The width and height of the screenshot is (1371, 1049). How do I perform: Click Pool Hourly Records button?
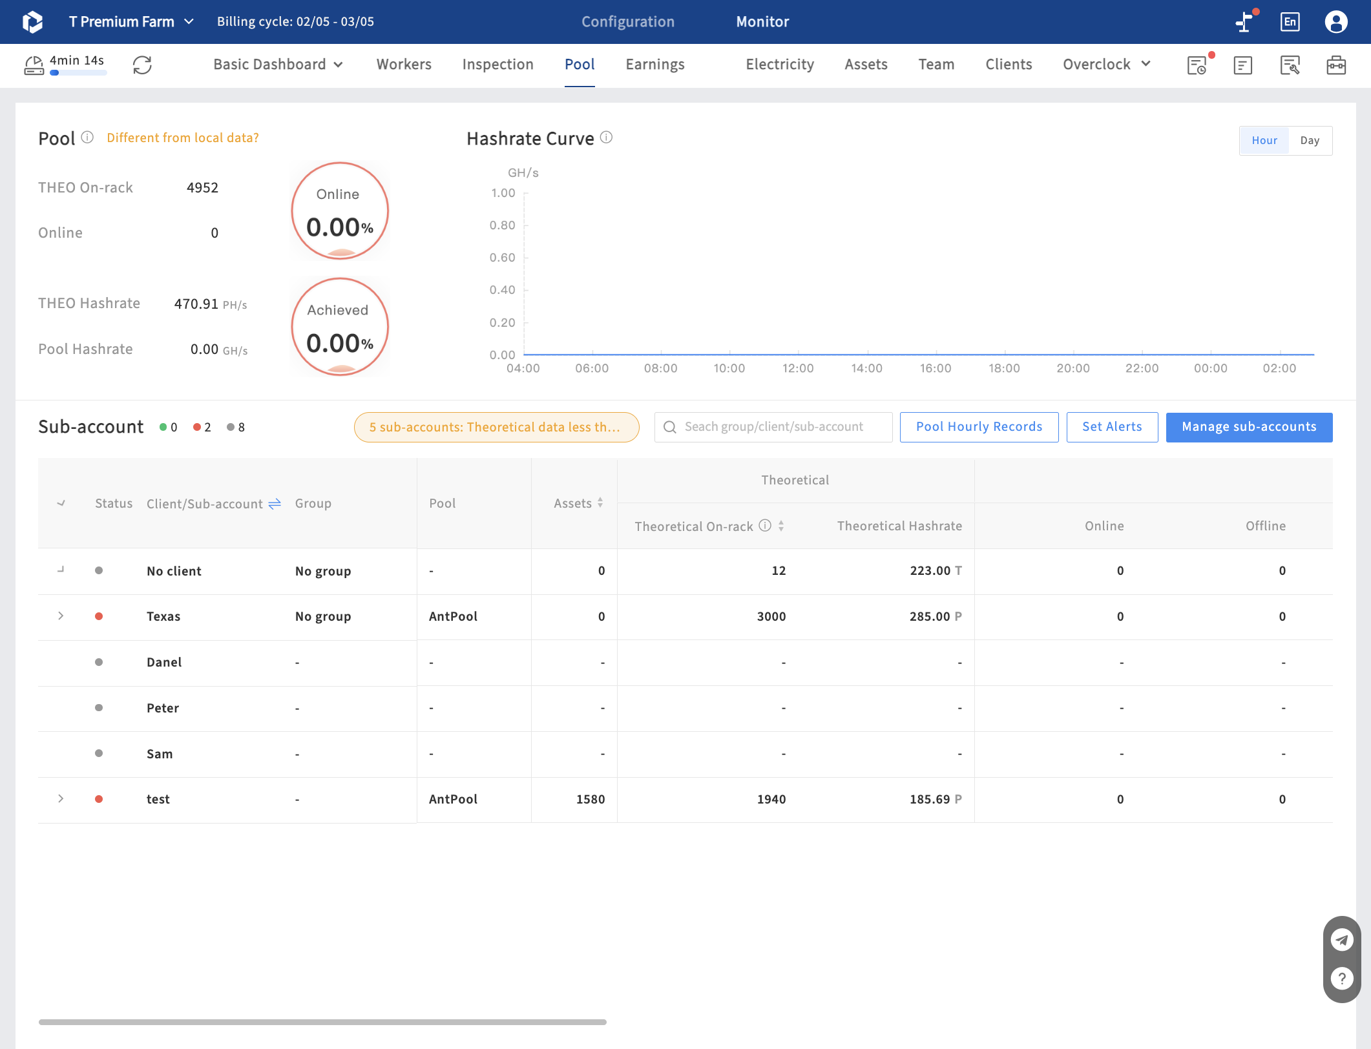coord(979,427)
